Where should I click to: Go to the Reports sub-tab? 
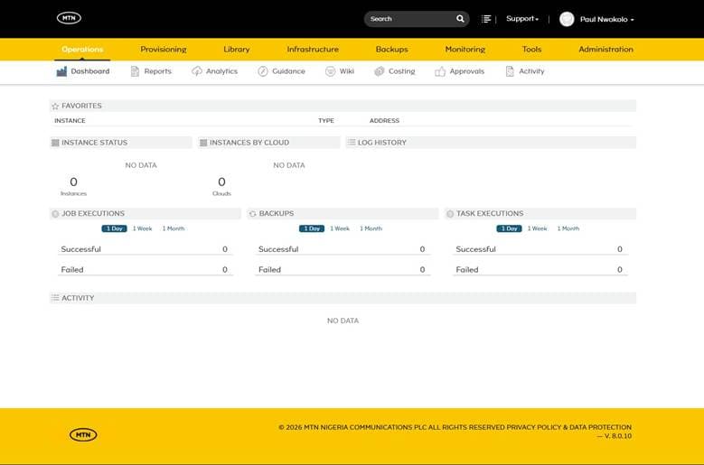pos(151,71)
